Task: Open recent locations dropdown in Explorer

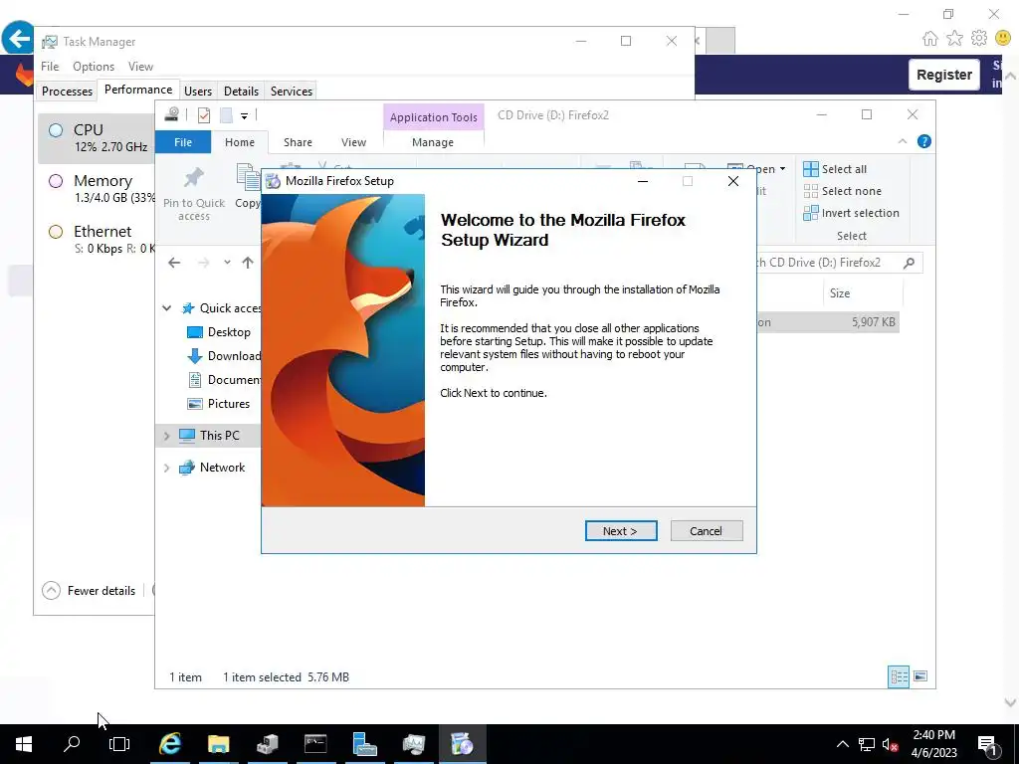Action: [x=227, y=263]
